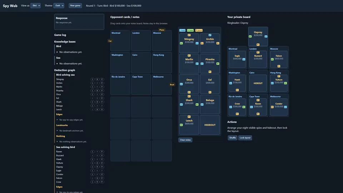Screen dimensions: 343x193
Task: Toggle the L marker for Stingray
Action: point(92,79)
